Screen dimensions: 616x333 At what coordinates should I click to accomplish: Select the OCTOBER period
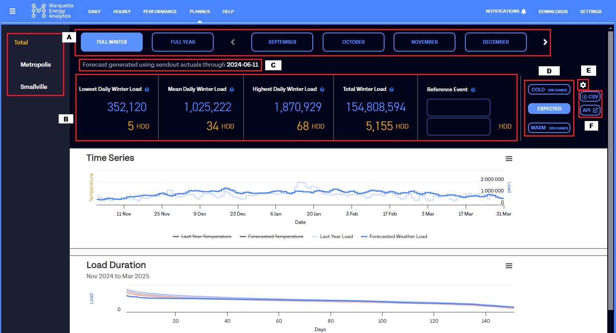(x=354, y=42)
